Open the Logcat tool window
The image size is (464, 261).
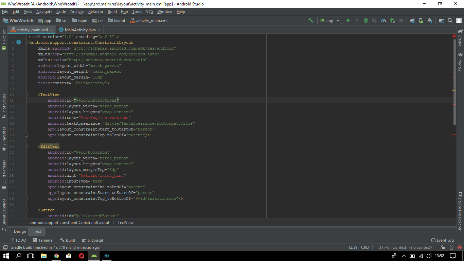[x=92, y=240]
